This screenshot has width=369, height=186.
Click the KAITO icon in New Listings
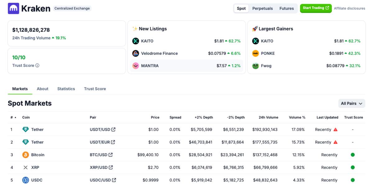pyautogui.click(x=135, y=41)
